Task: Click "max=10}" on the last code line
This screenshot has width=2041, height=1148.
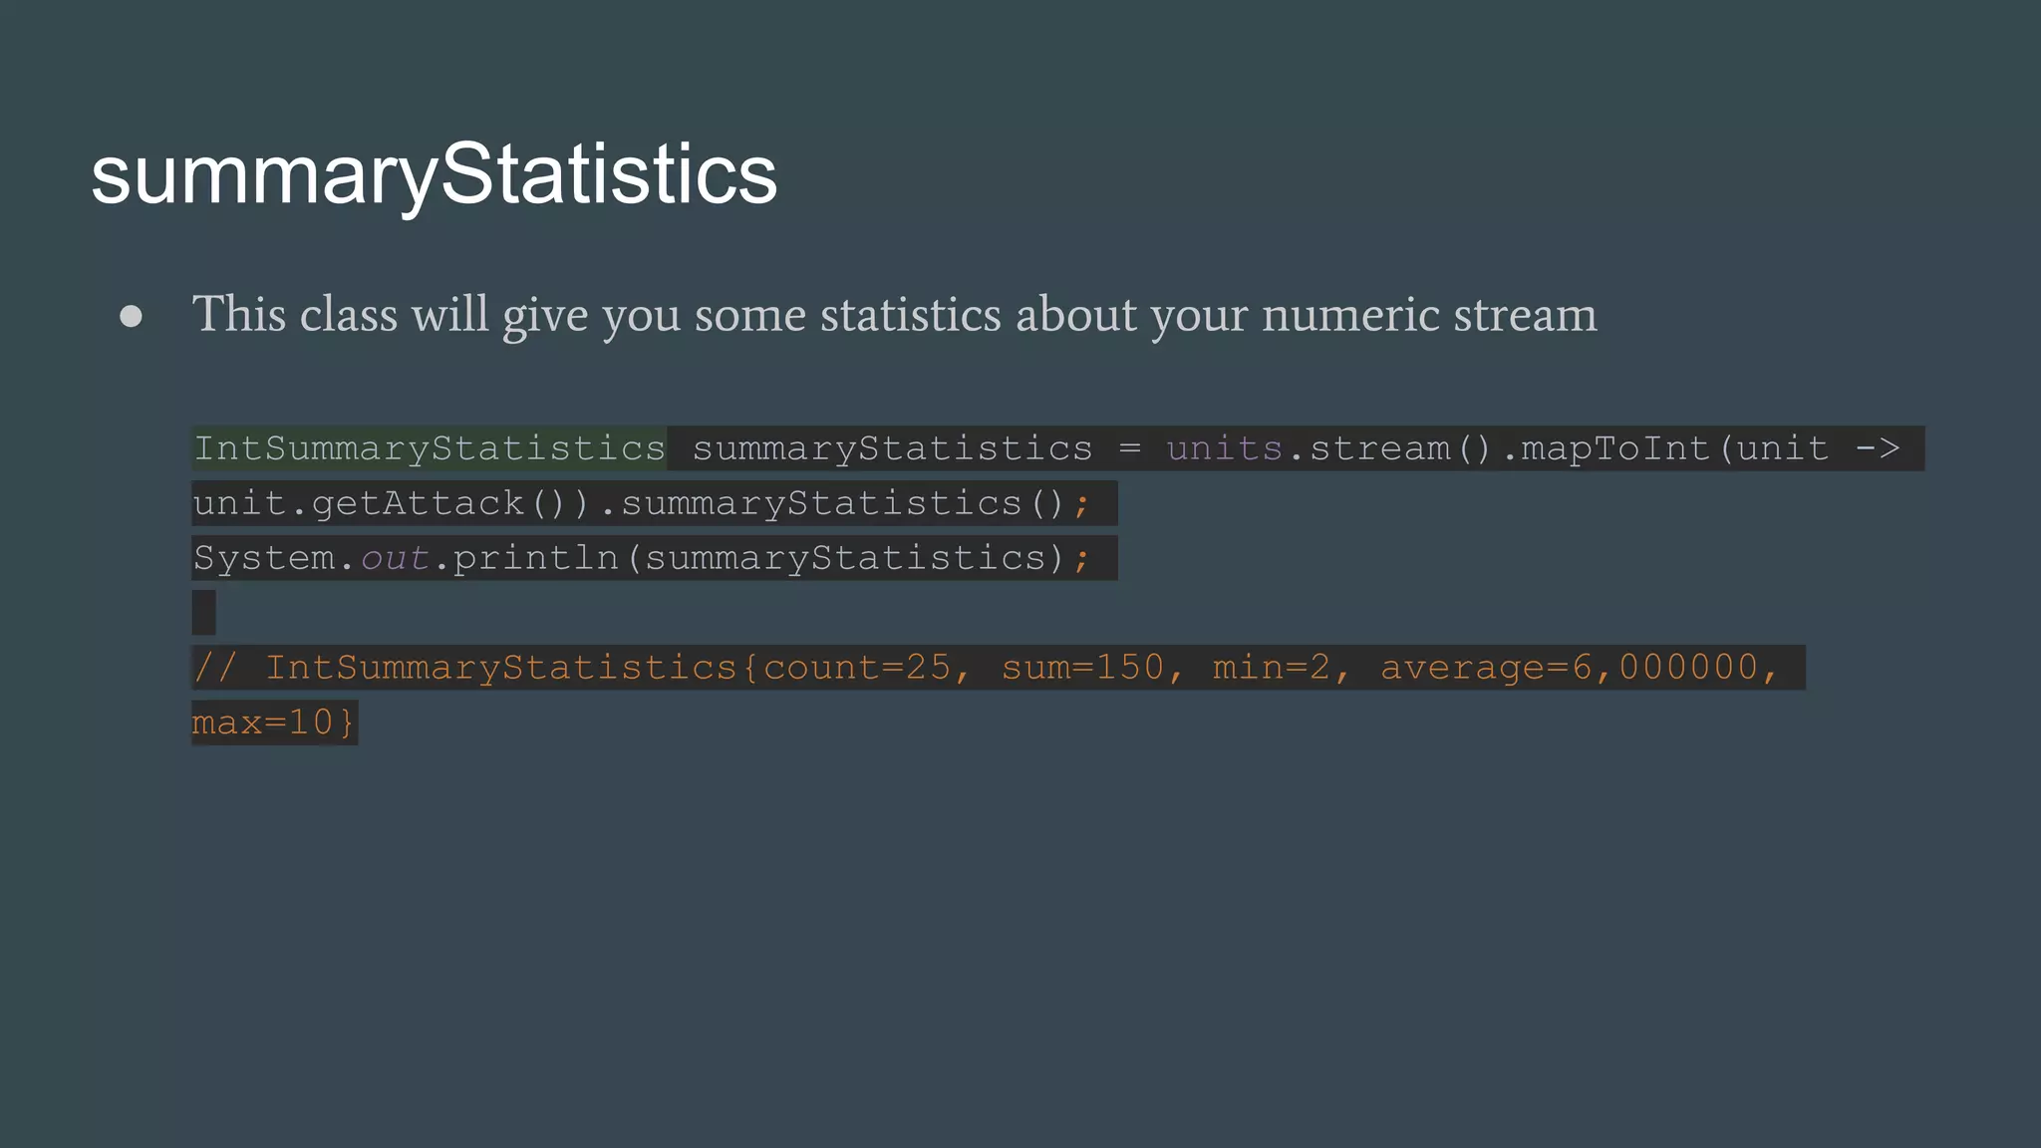Action: 273,722
